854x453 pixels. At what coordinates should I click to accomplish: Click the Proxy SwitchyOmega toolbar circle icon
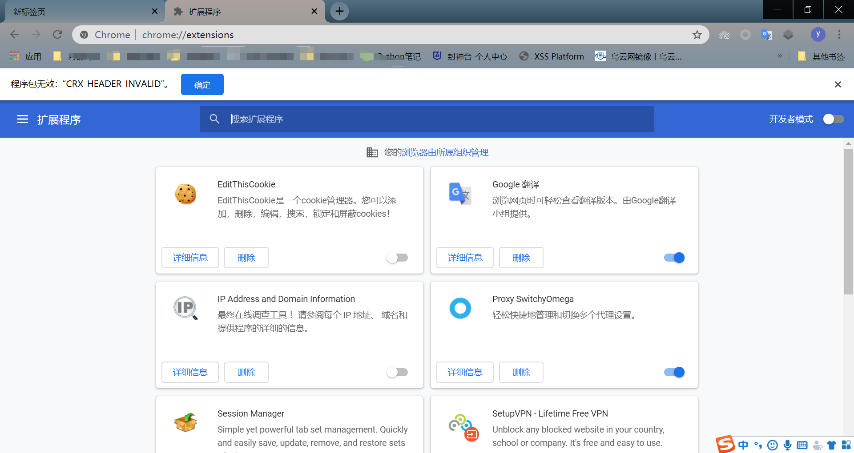(x=745, y=35)
